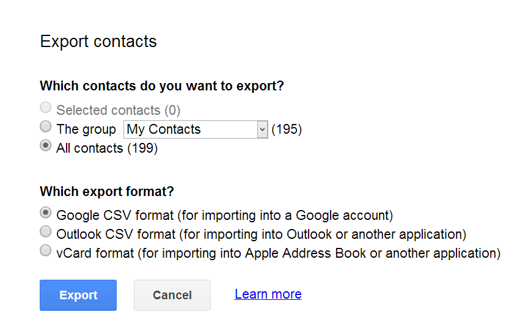The image size is (520, 320).
Task: Select the Outlook CSV format radio button
Action: 46,231
